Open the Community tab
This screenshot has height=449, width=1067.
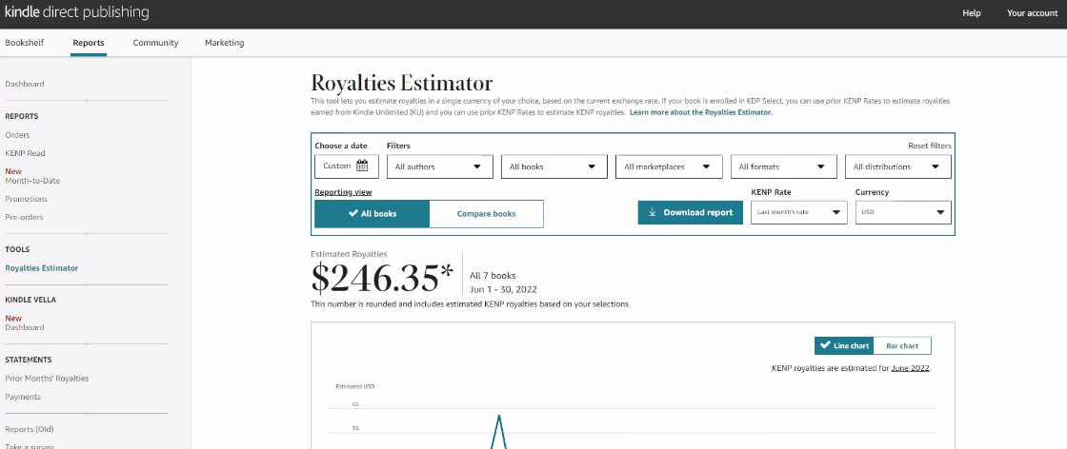point(156,43)
